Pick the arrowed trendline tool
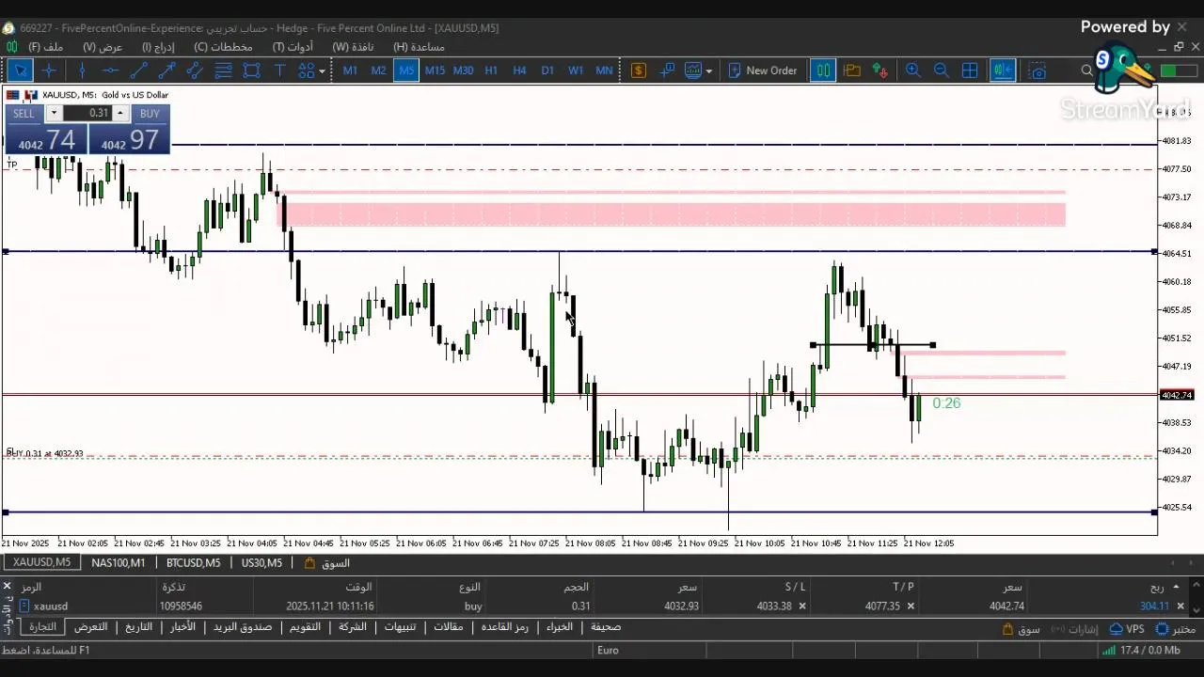 166,71
